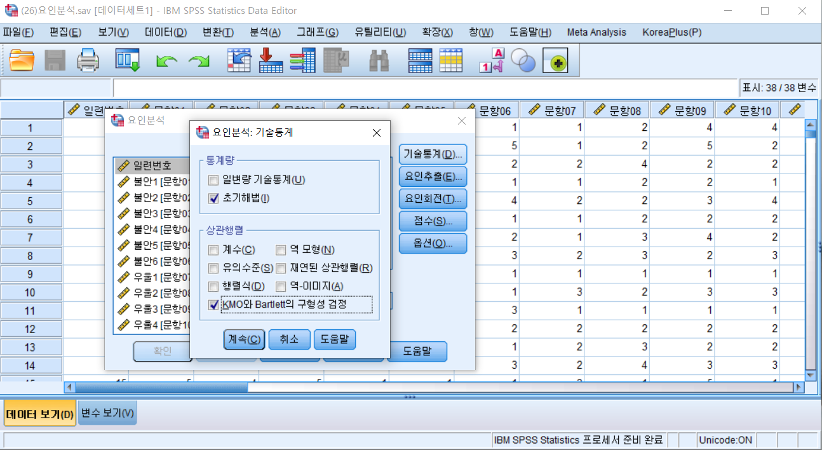Click the Open data document folder icon
Image resolution: width=822 pixels, height=450 pixels.
tap(22, 60)
